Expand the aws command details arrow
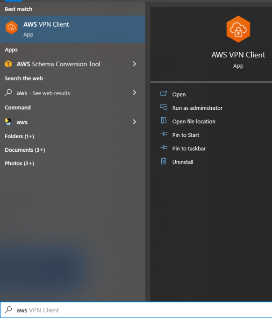The height and width of the screenshot is (318, 272). pyautogui.click(x=135, y=122)
